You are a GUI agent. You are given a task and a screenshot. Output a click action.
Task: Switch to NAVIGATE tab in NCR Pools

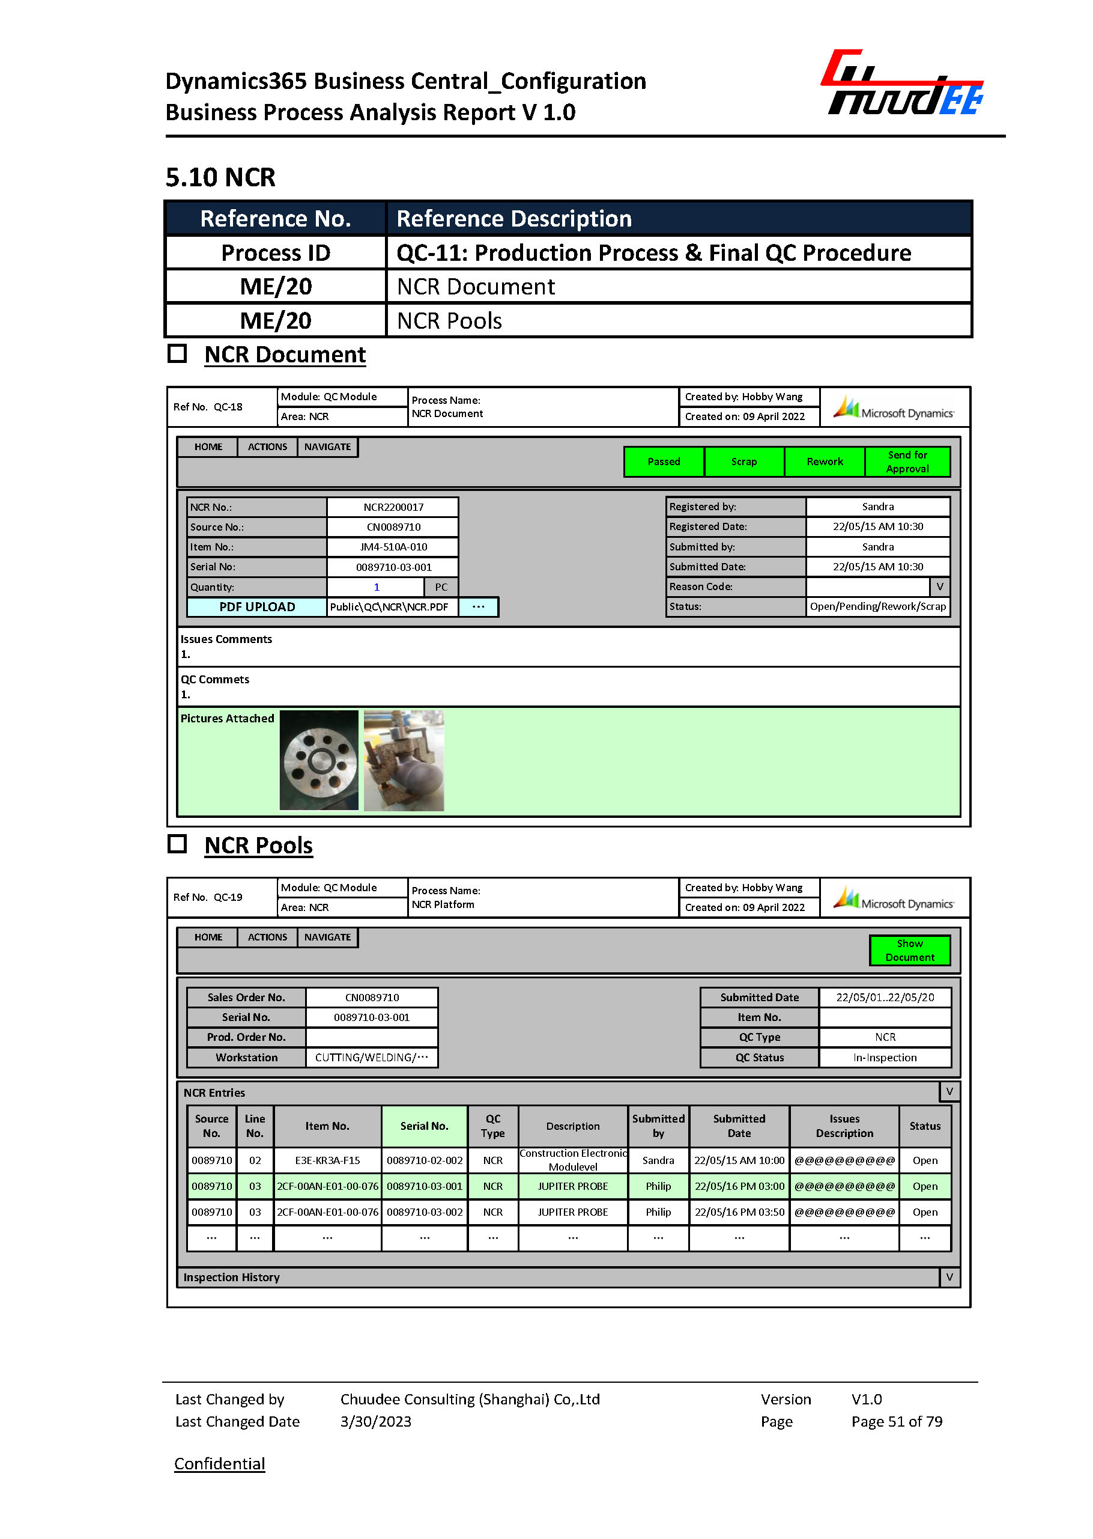pos(327,937)
